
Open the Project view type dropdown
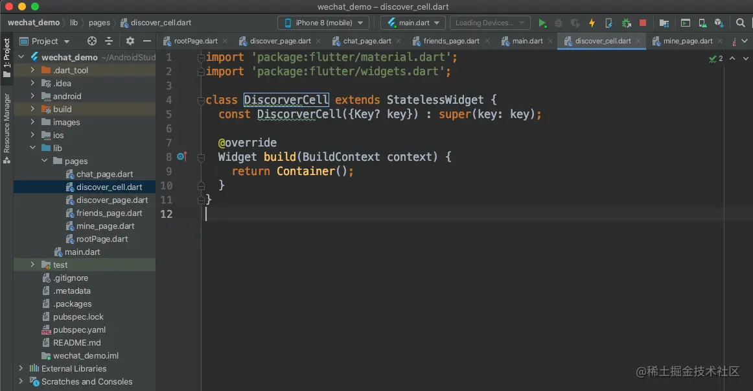(x=45, y=41)
